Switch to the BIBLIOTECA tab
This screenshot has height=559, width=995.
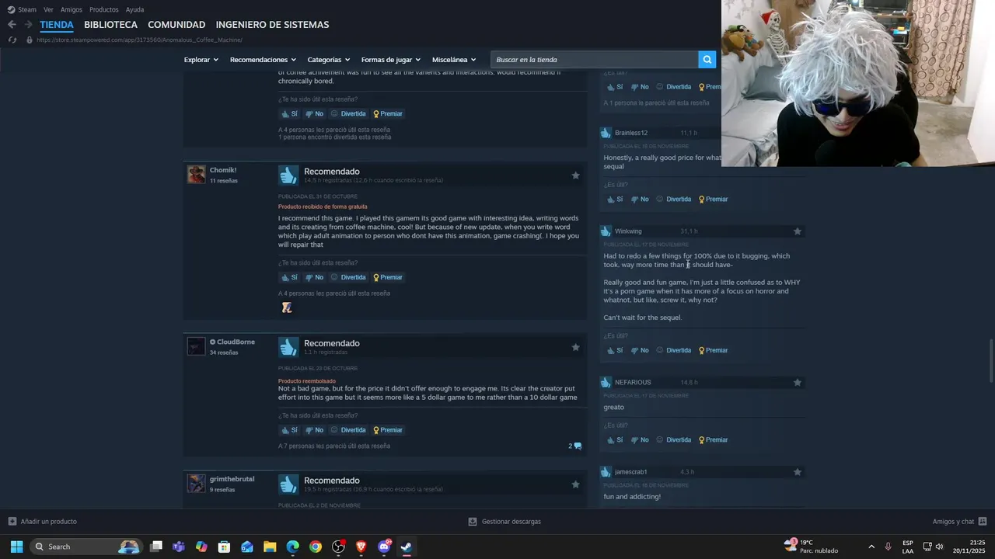[x=110, y=25]
